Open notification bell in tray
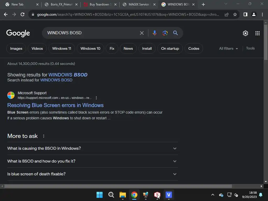Viewport: 268px width, 201px height. point(261,195)
